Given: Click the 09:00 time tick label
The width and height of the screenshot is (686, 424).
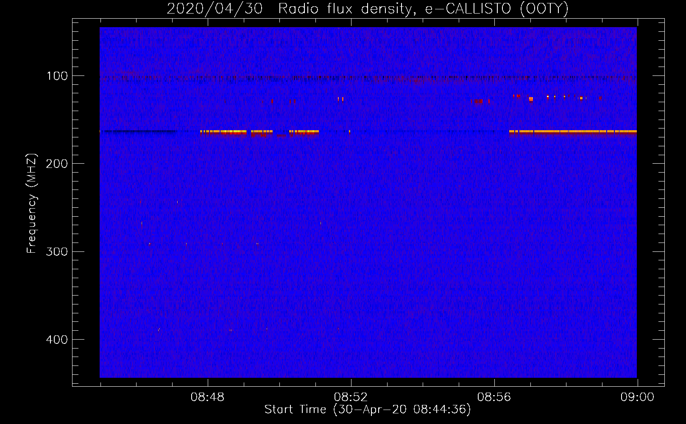Looking at the screenshot, I should (x=637, y=397).
